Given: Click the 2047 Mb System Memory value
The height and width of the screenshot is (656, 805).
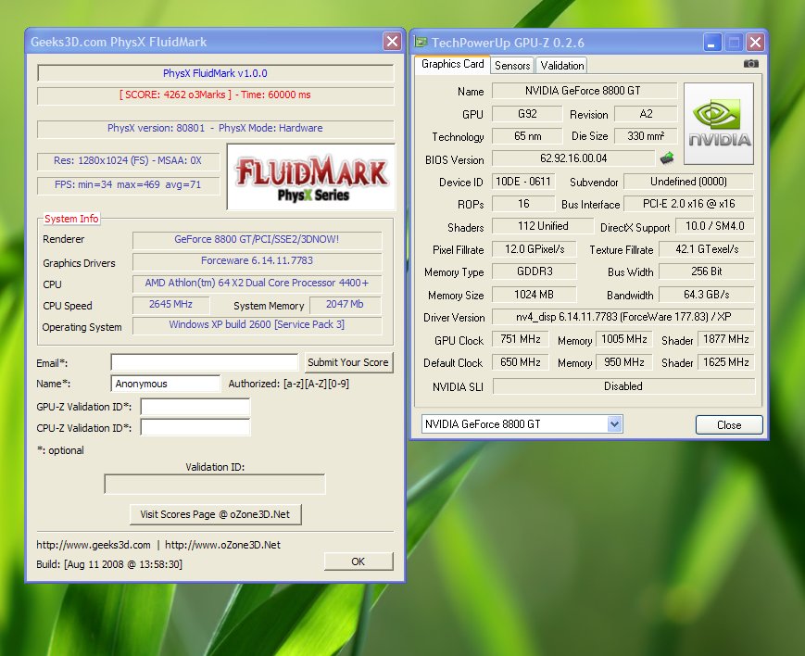Looking at the screenshot, I should [x=345, y=305].
